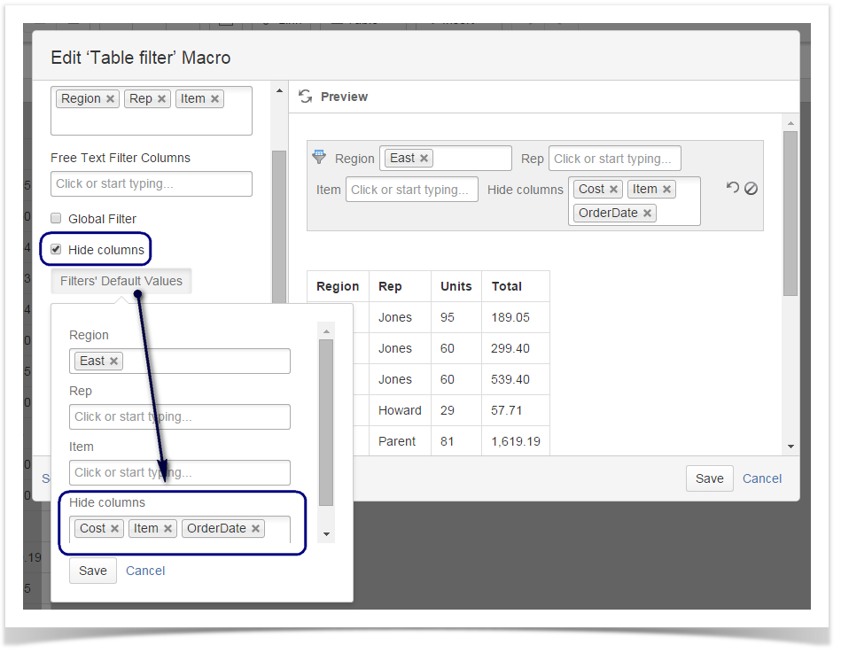
Task: Cancel the popup via its Cancel link
Action: [x=144, y=571]
